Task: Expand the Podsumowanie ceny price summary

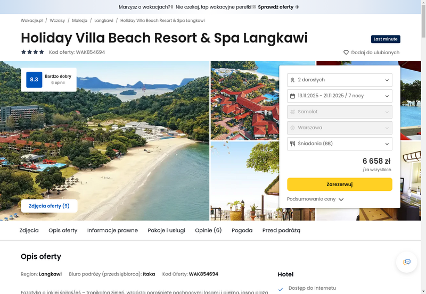Action: (x=315, y=199)
